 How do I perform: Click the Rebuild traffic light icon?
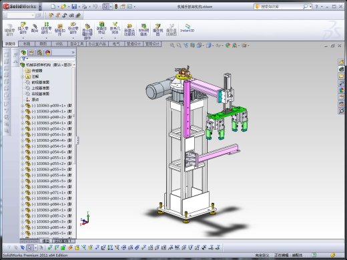coord(116,7)
